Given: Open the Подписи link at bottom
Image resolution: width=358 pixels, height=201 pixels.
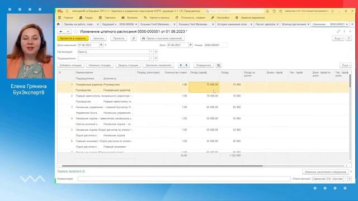Looking at the screenshot, I should [71, 171].
